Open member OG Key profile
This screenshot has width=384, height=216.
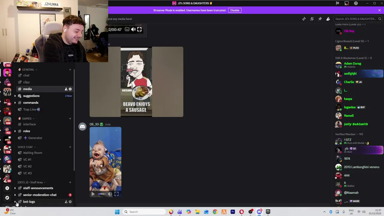[349, 31]
